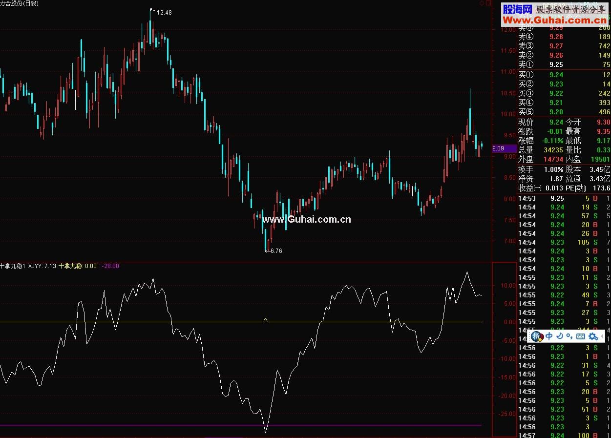The height and width of the screenshot is (438, 611).
Task: Click the 十拿九稳: 0.00 yellow label
Action: pos(78,266)
